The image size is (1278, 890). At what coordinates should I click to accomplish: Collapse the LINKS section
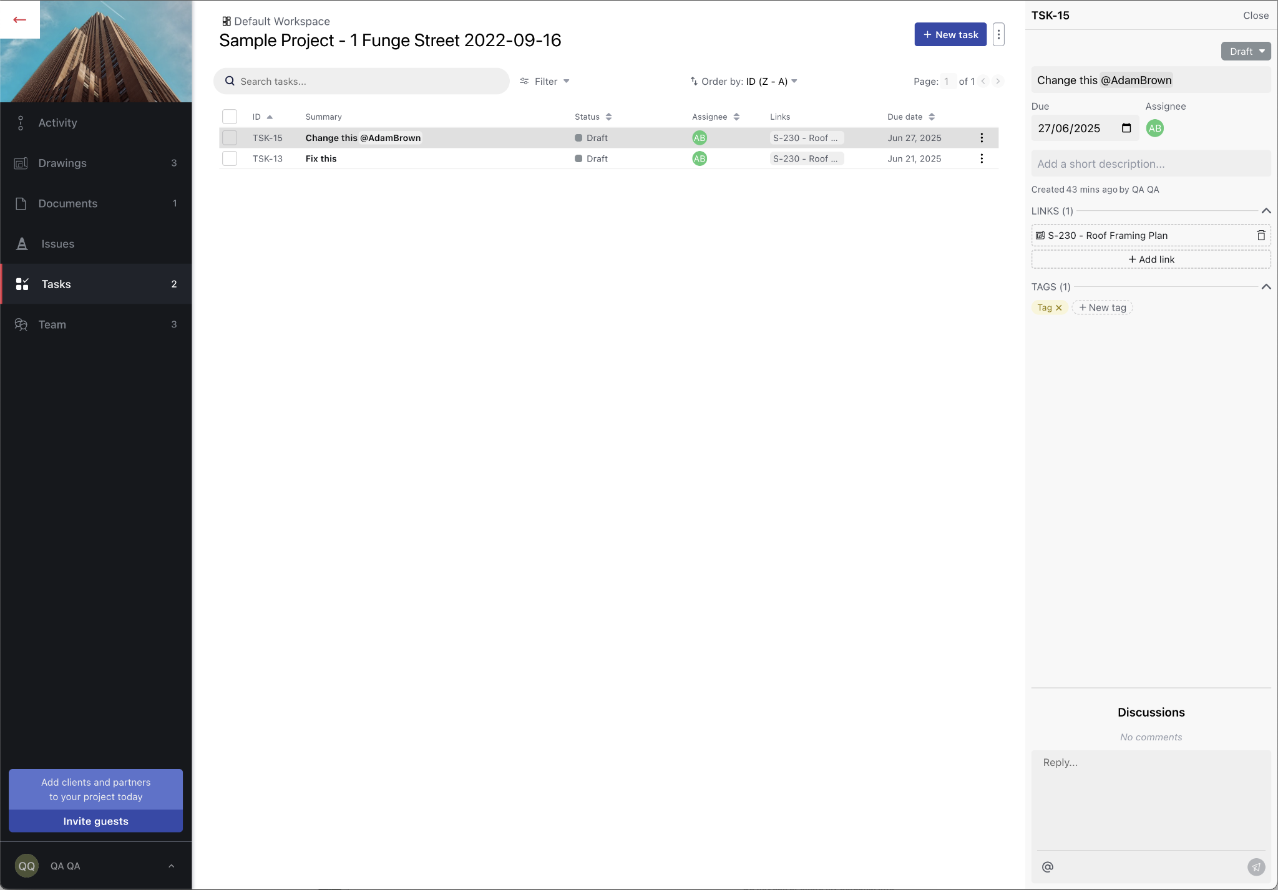click(x=1266, y=211)
